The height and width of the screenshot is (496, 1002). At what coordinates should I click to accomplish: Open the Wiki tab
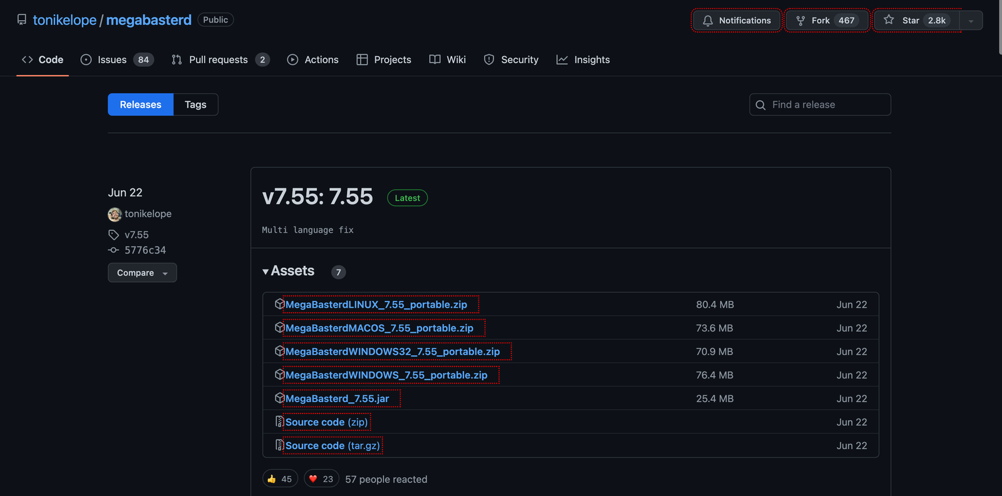coord(447,59)
